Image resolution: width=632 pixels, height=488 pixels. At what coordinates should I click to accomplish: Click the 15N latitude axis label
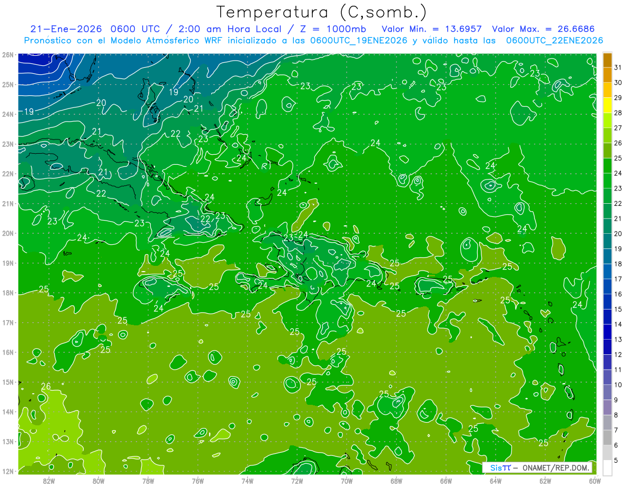click(x=8, y=382)
